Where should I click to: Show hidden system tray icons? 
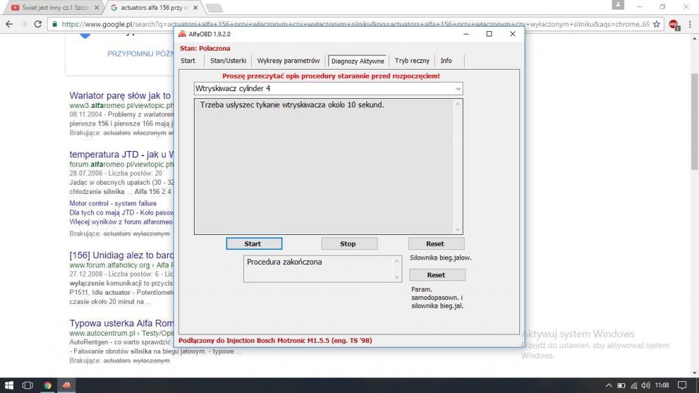pos(609,385)
